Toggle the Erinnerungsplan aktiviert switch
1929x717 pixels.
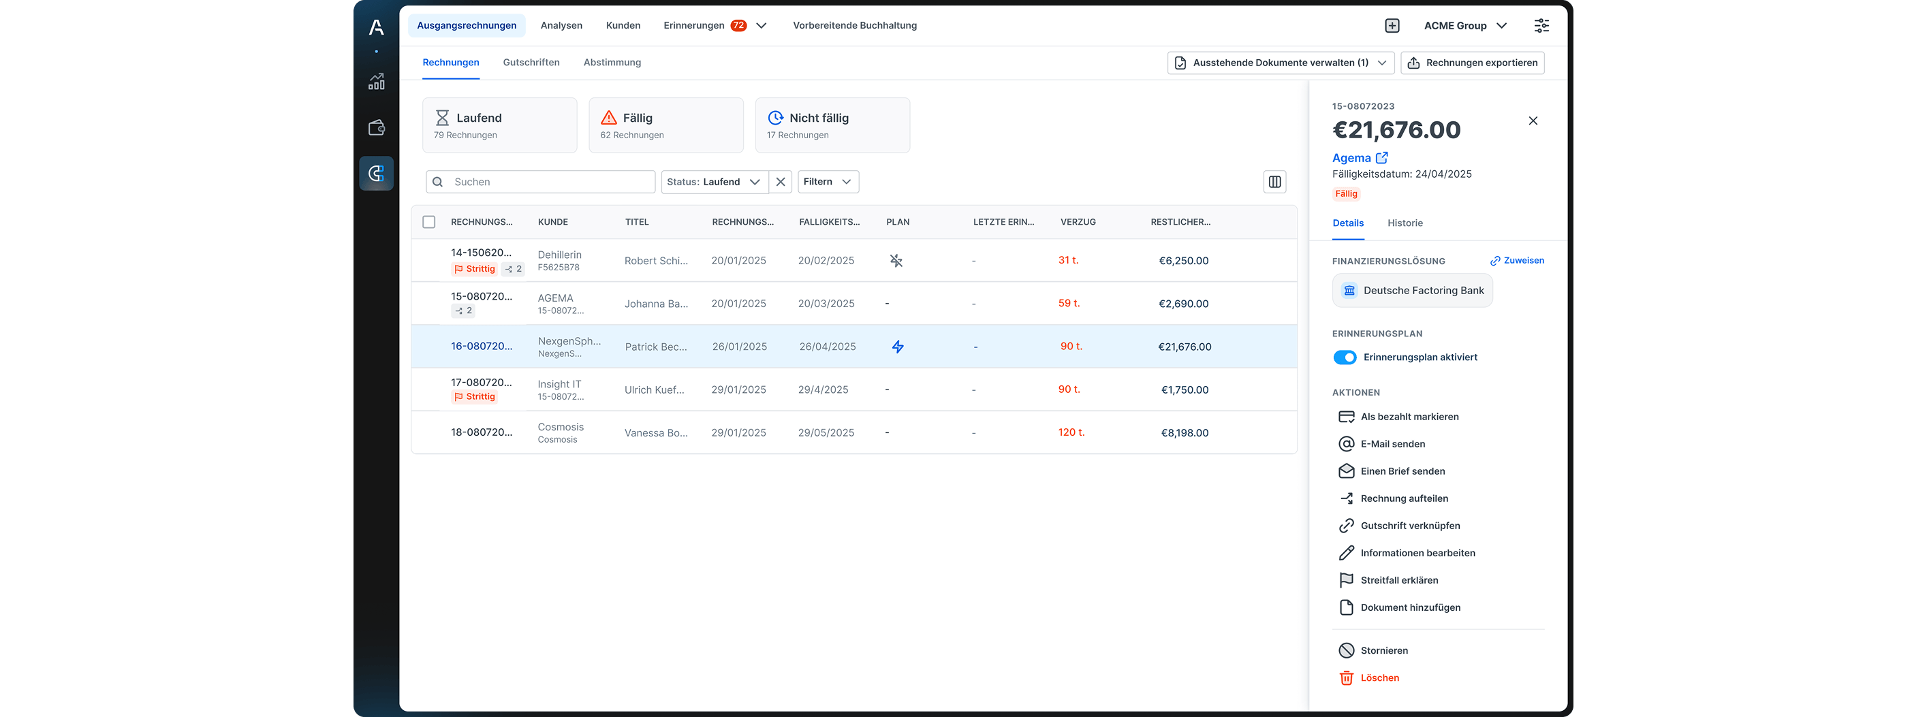point(1345,357)
